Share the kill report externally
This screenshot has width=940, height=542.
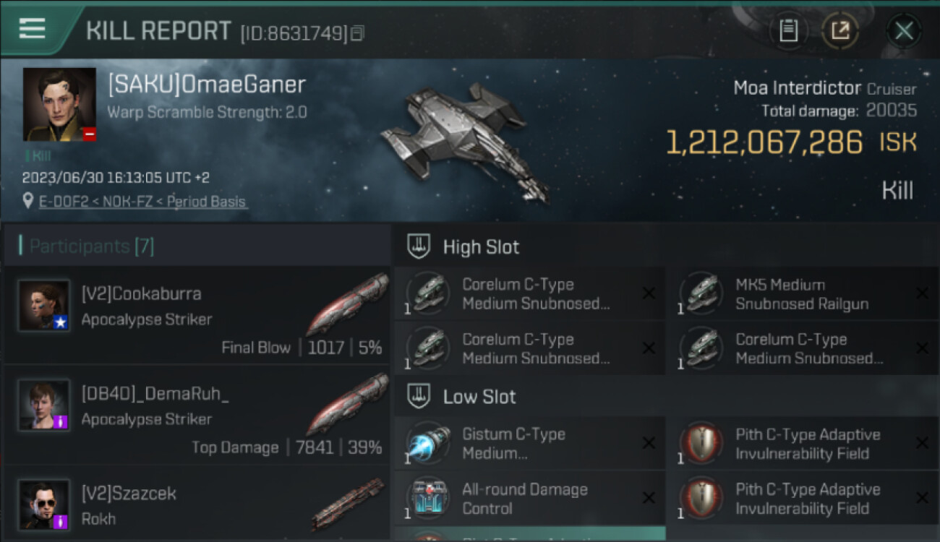point(839,31)
